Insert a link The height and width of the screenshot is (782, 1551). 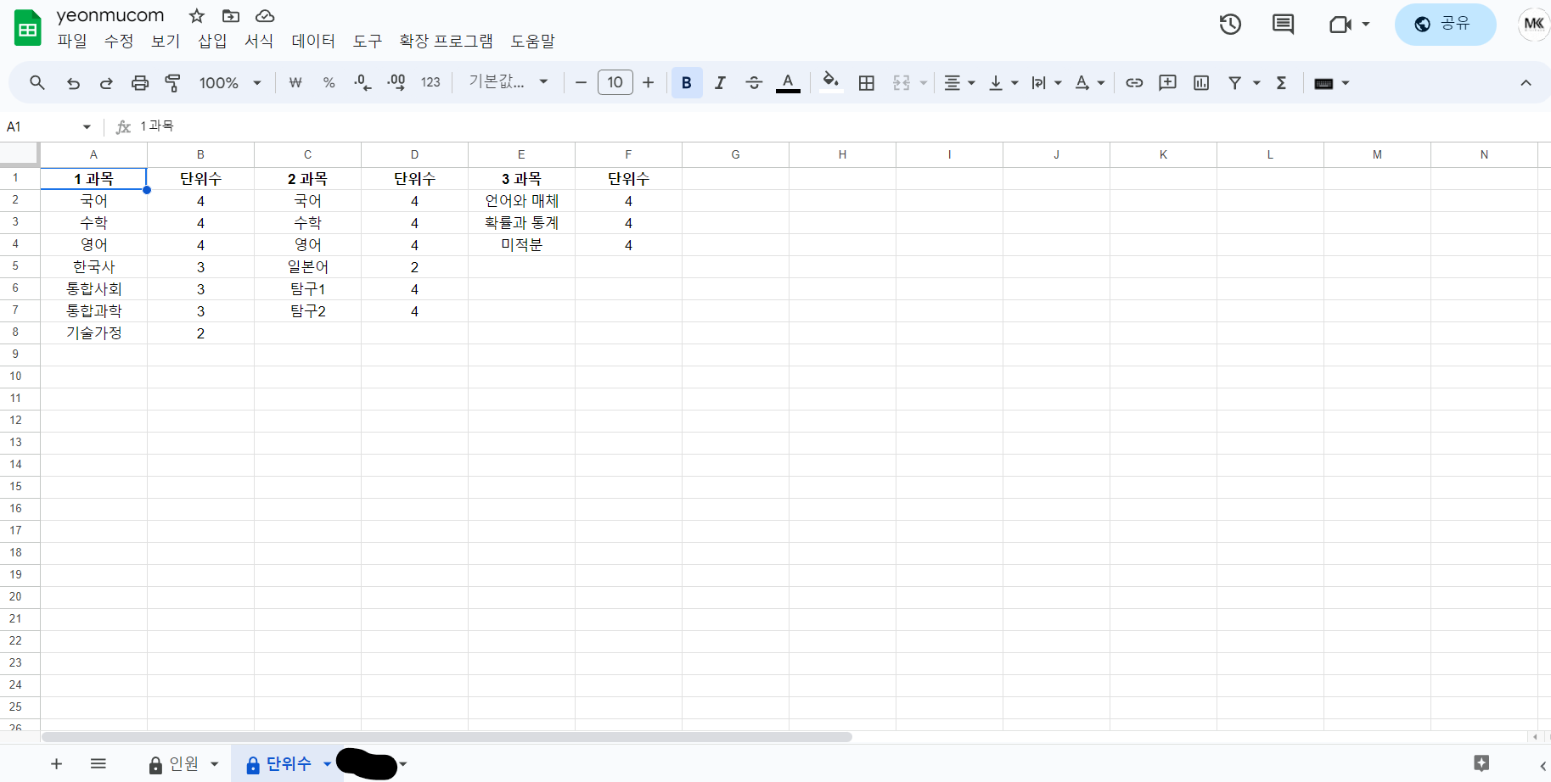click(1134, 82)
